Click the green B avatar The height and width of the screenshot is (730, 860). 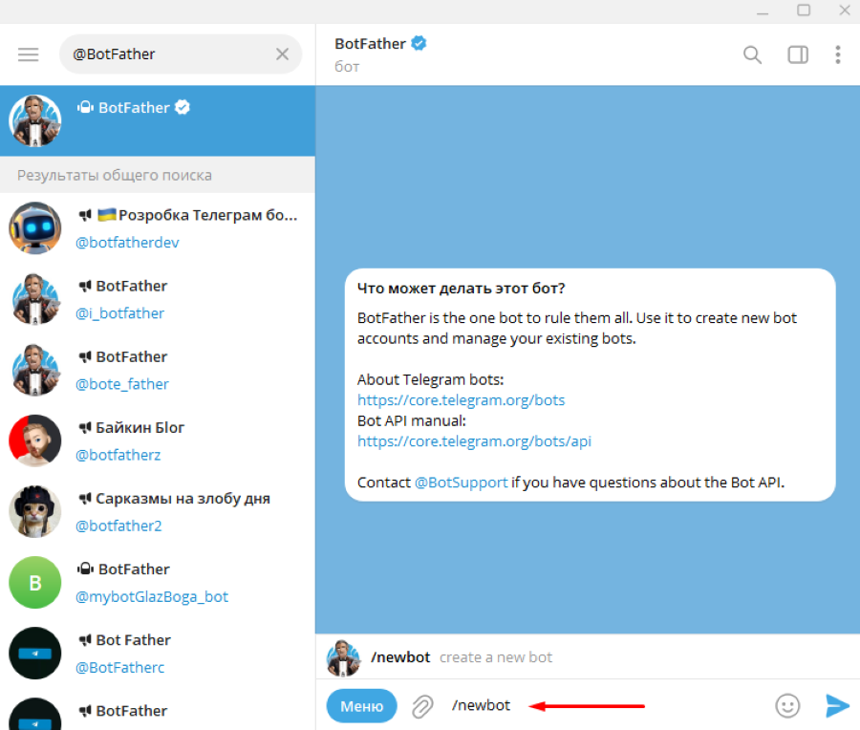pos(35,582)
